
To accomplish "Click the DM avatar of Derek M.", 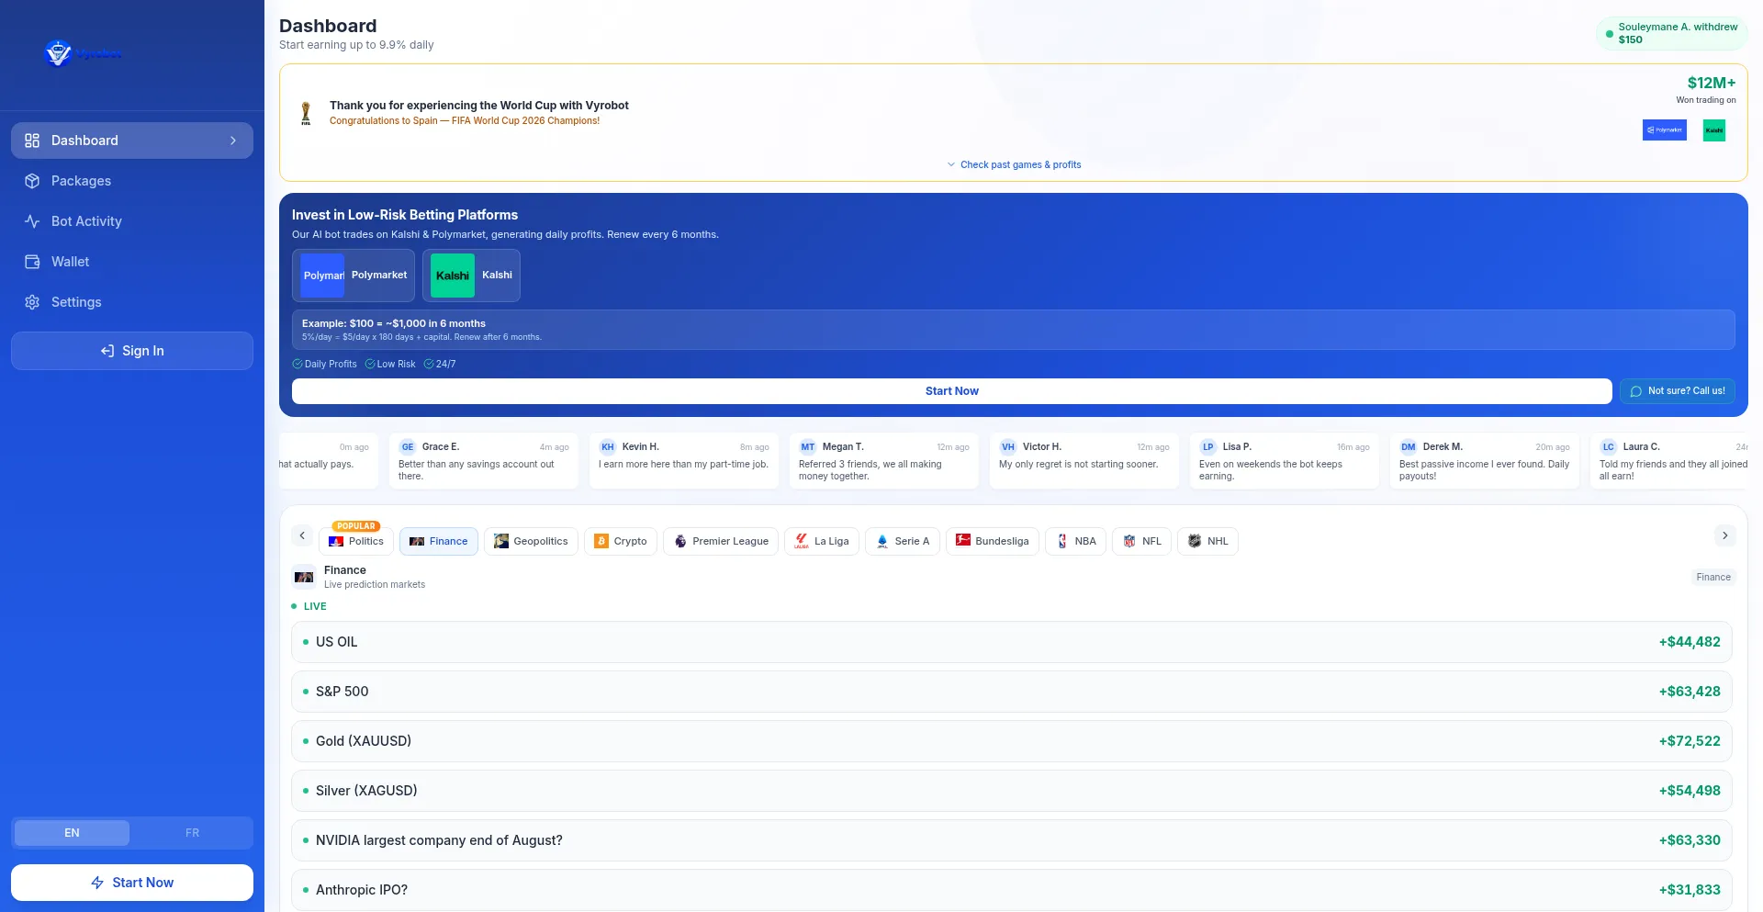I will (1409, 447).
